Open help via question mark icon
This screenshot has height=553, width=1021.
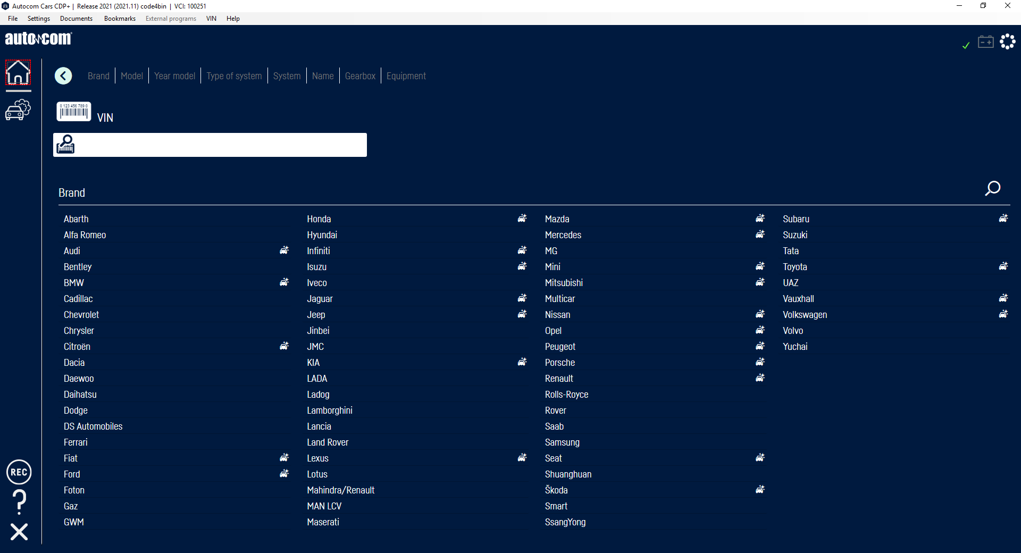point(19,501)
